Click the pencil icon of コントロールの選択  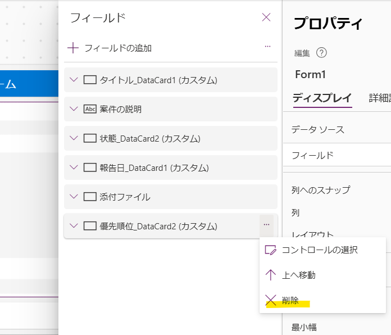point(271,250)
